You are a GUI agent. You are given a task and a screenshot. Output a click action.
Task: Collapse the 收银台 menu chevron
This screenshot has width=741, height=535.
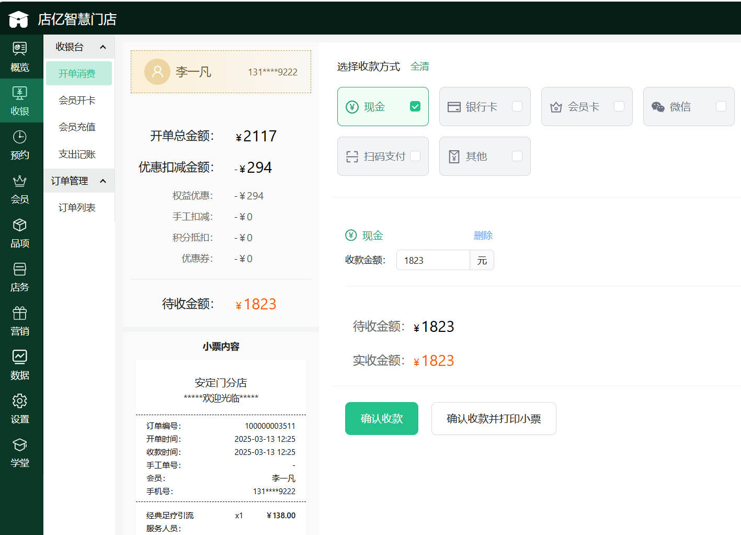[x=103, y=47]
